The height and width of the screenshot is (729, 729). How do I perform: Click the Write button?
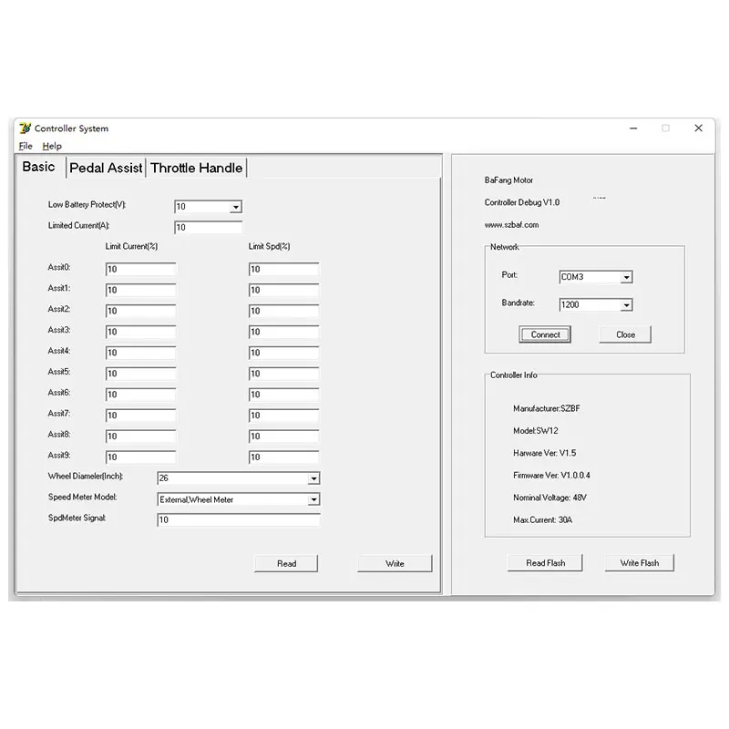pos(395,563)
